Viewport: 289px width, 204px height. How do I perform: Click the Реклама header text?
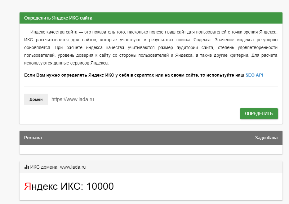pyautogui.click(x=33, y=138)
